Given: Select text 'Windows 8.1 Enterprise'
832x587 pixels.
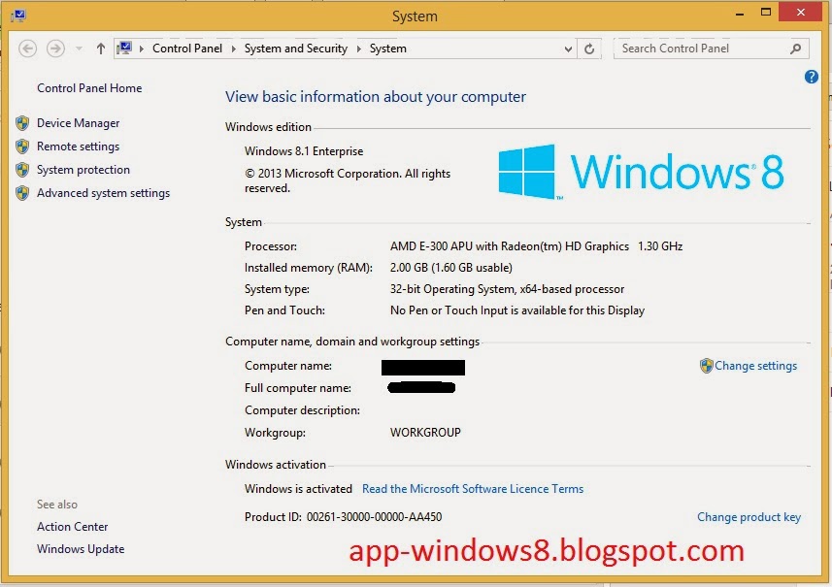Looking at the screenshot, I should [304, 151].
